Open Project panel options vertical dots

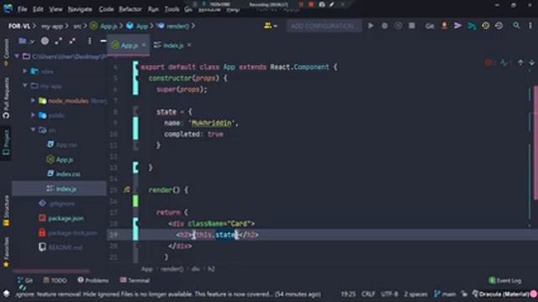90,41
